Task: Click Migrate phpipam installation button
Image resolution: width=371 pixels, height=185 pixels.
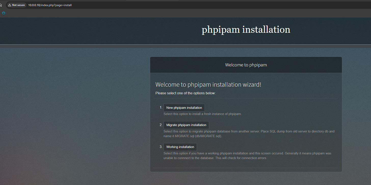Action: pyautogui.click(x=186, y=125)
